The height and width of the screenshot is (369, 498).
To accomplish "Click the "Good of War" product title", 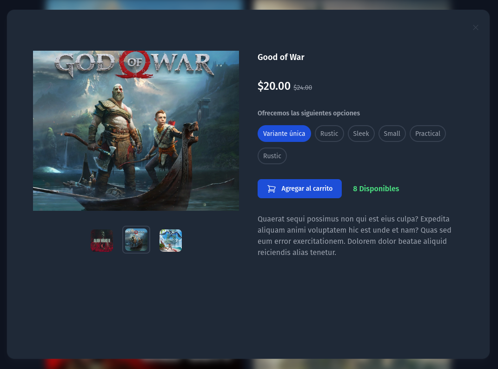I will [x=281, y=57].
